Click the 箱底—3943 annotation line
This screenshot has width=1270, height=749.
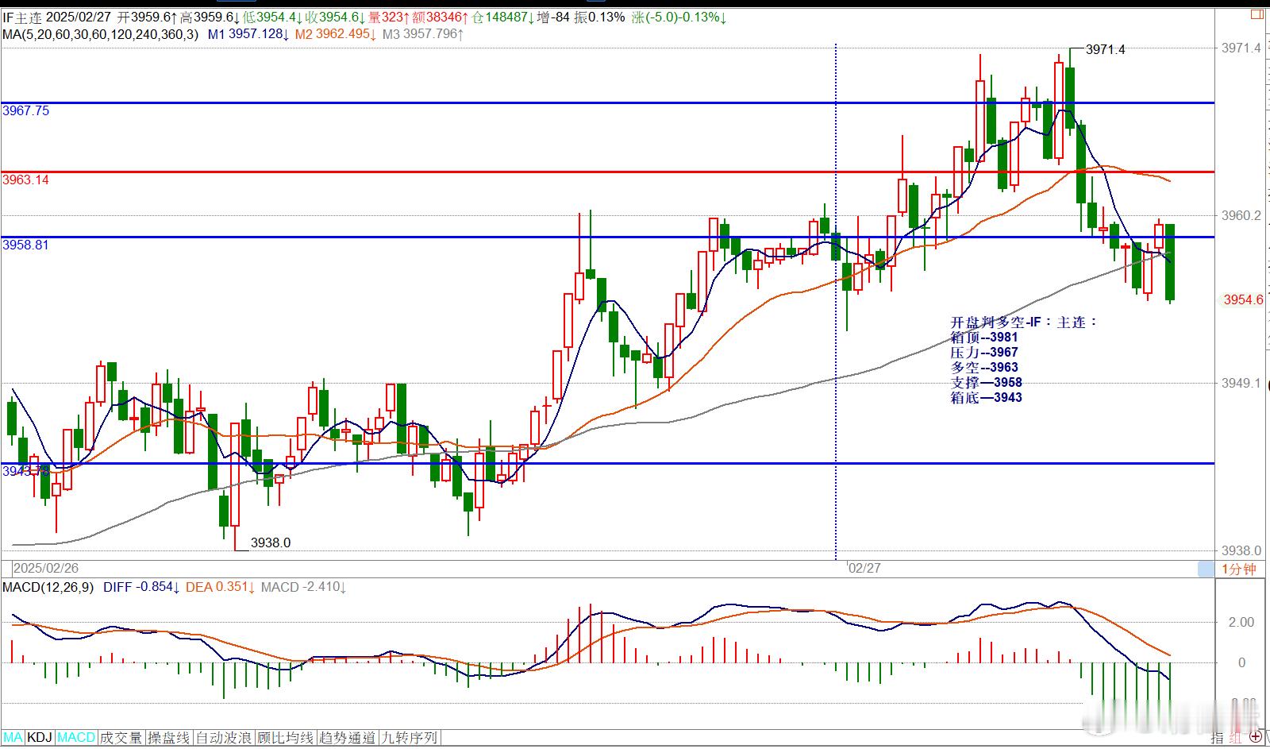(987, 398)
